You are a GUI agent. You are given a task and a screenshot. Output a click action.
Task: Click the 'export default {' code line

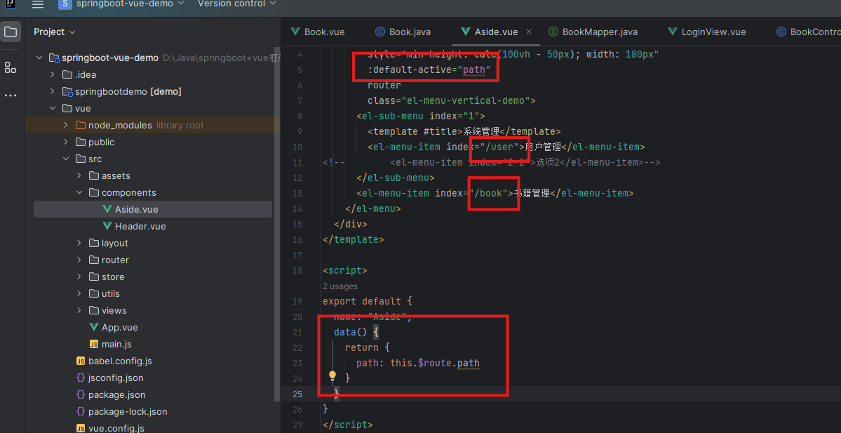pos(367,301)
